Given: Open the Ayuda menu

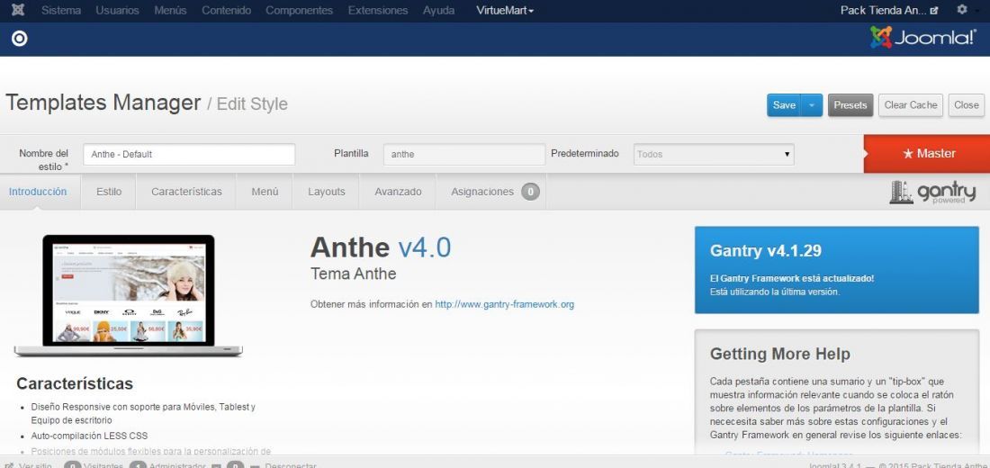Looking at the screenshot, I should (x=439, y=10).
